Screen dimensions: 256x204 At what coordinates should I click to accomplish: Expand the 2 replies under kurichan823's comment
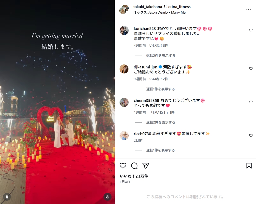click(x=161, y=56)
